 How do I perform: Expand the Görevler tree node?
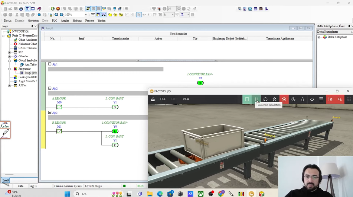coord(9,56)
